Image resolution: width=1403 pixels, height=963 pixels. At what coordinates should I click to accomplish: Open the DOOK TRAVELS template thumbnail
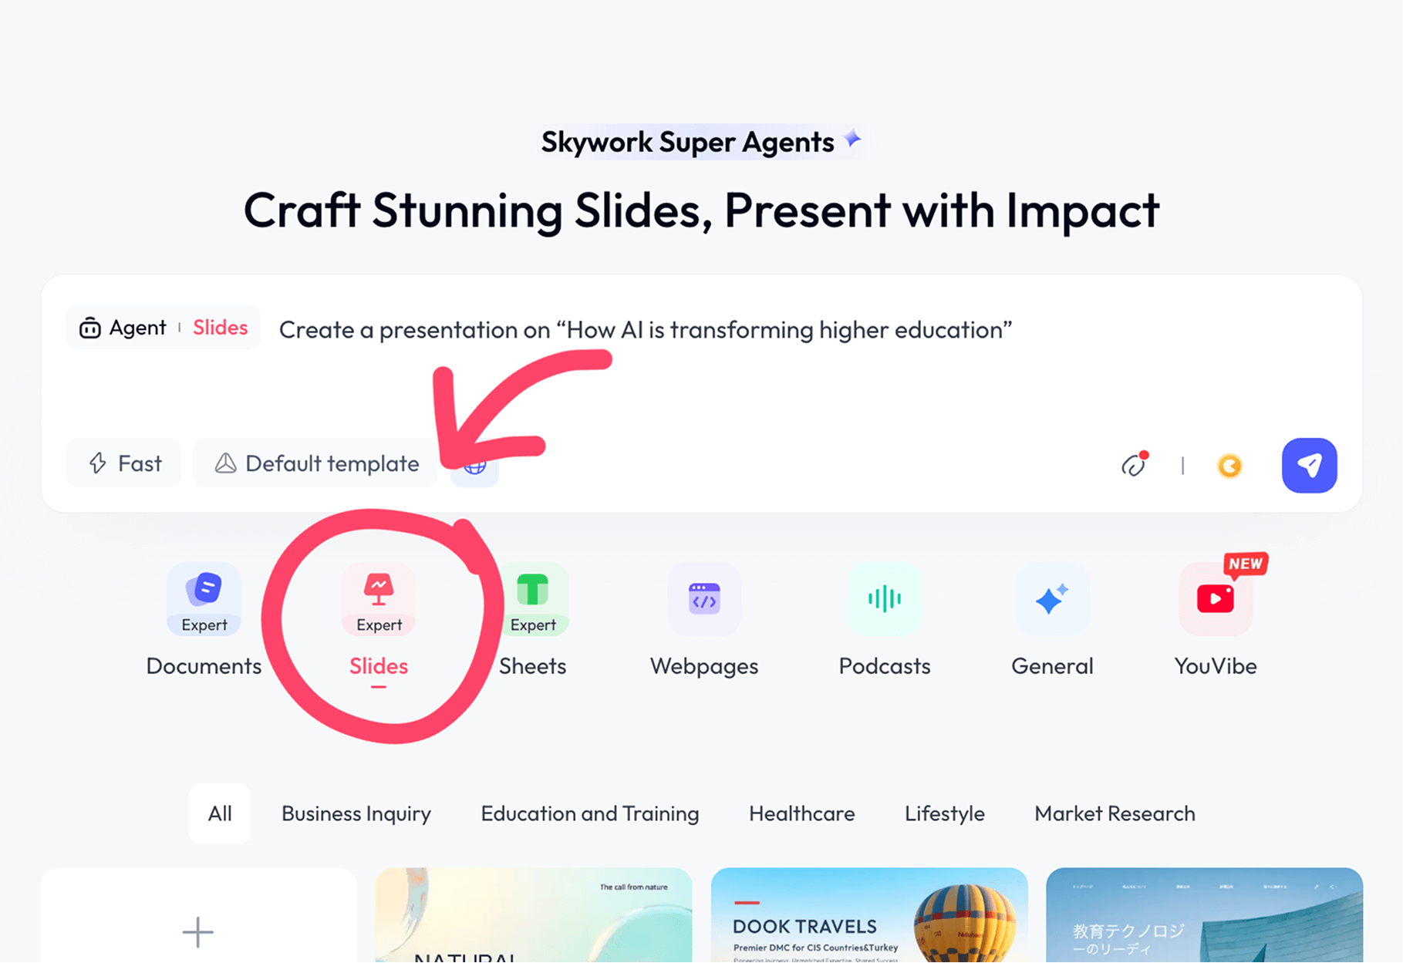[869, 915]
